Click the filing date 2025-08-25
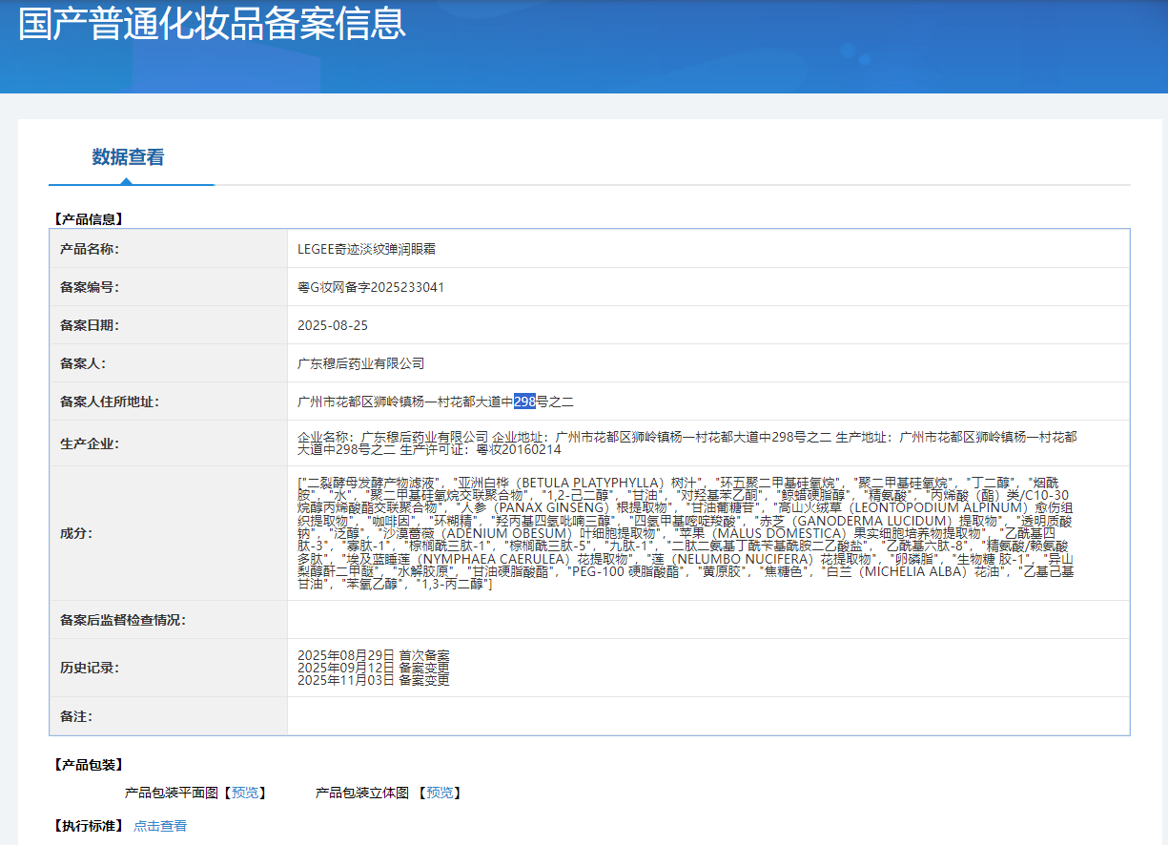Viewport: 1168px width, 845px height. [333, 325]
